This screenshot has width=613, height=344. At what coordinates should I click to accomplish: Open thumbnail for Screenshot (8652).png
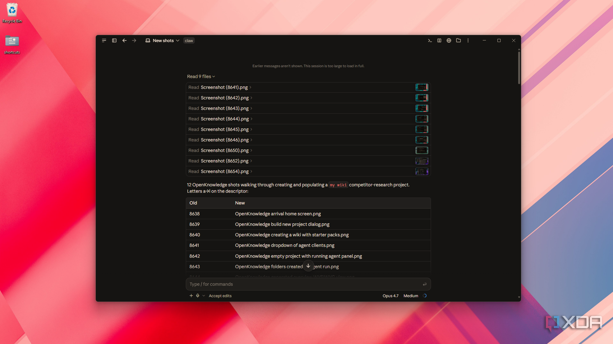point(422,161)
